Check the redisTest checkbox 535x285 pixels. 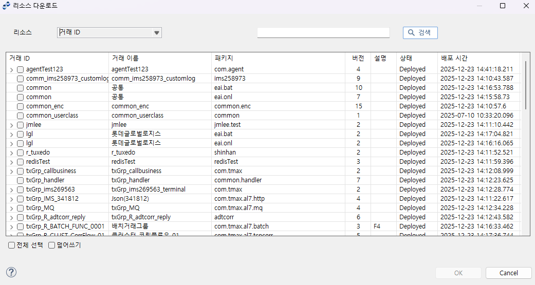(20, 162)
